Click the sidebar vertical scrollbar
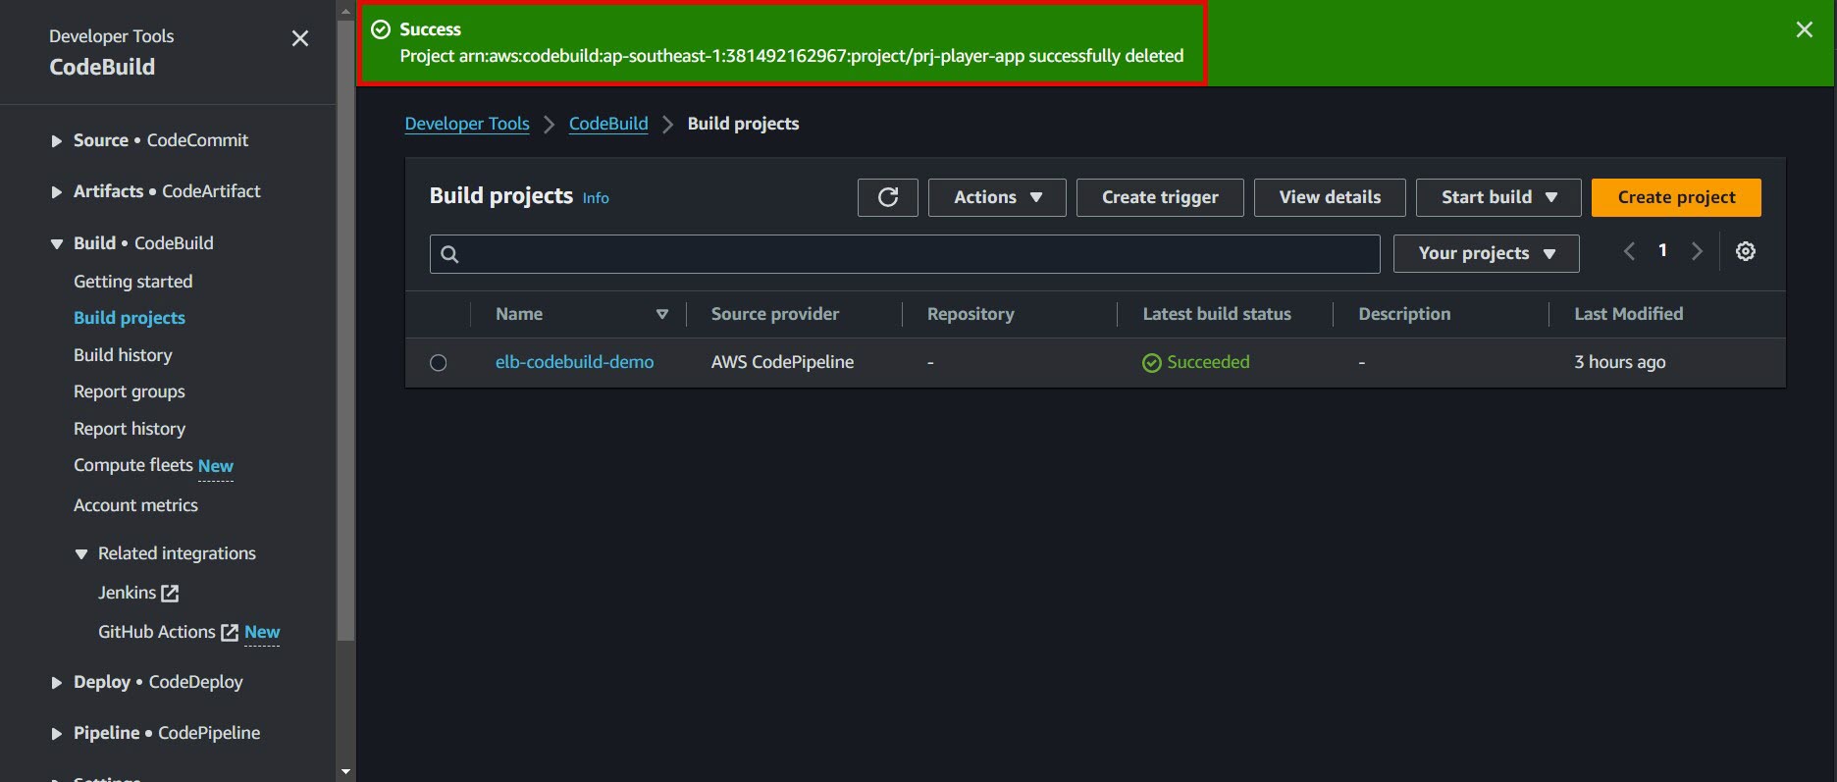Screen dimensions: 1837x782 click(345, 329)
